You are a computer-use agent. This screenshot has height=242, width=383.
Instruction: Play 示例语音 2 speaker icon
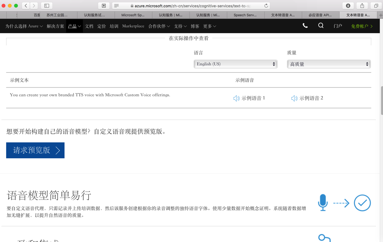pos(294,98)
